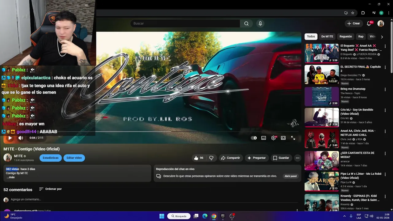The height and width of the screenshot is (221, 393).
Task: Open more actions menu beside Guardar
Action: pyautogui.click(x=297, y=158)
